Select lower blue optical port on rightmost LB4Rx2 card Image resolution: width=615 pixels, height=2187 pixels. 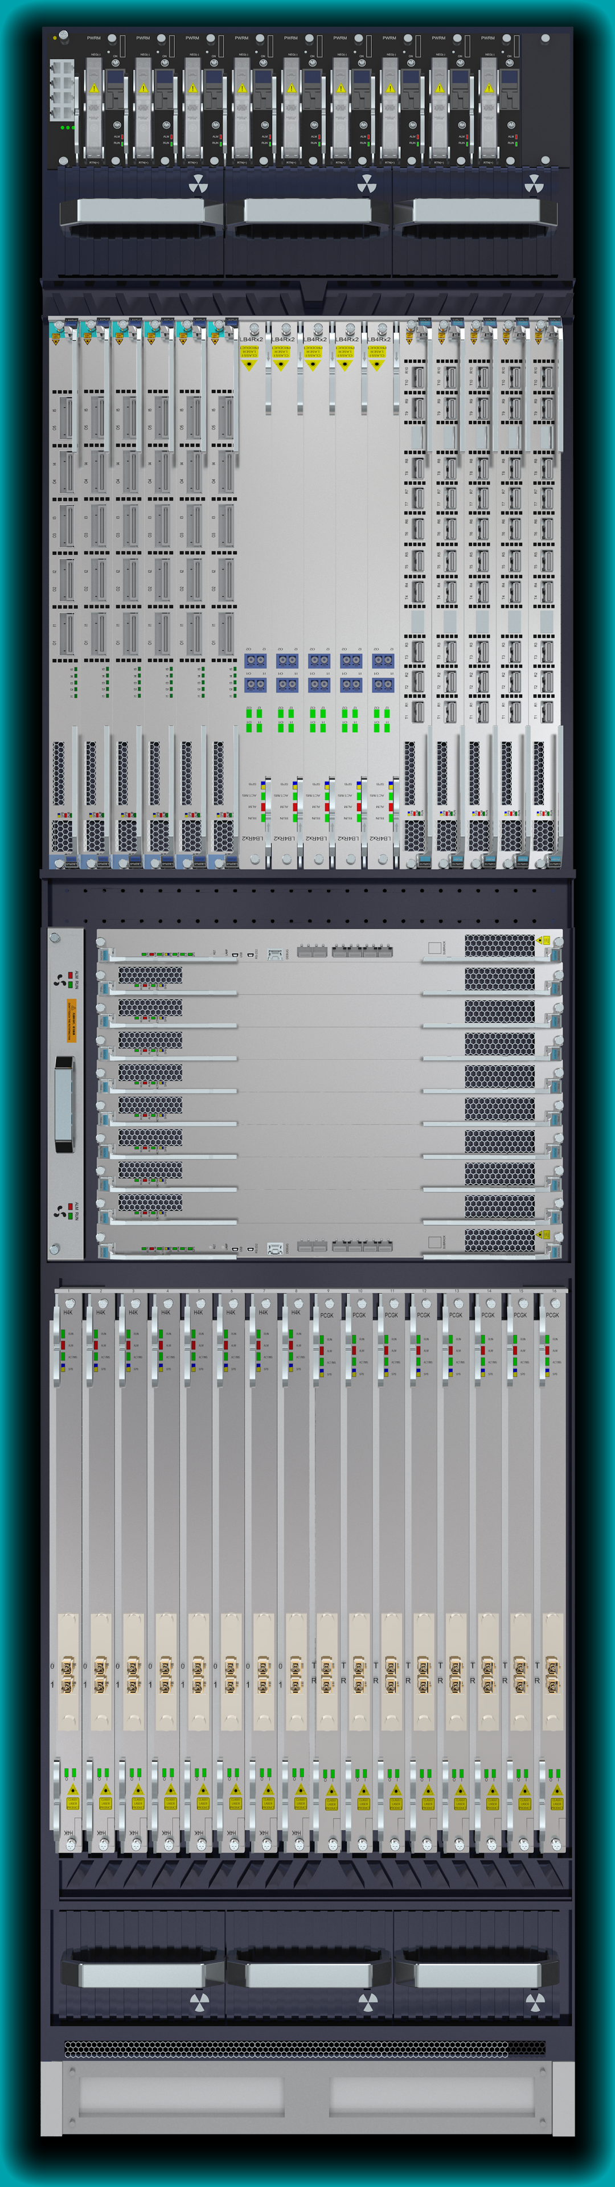pos(383,684)
